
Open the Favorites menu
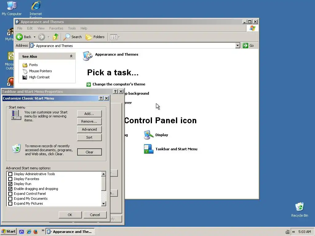click(56, 28)
